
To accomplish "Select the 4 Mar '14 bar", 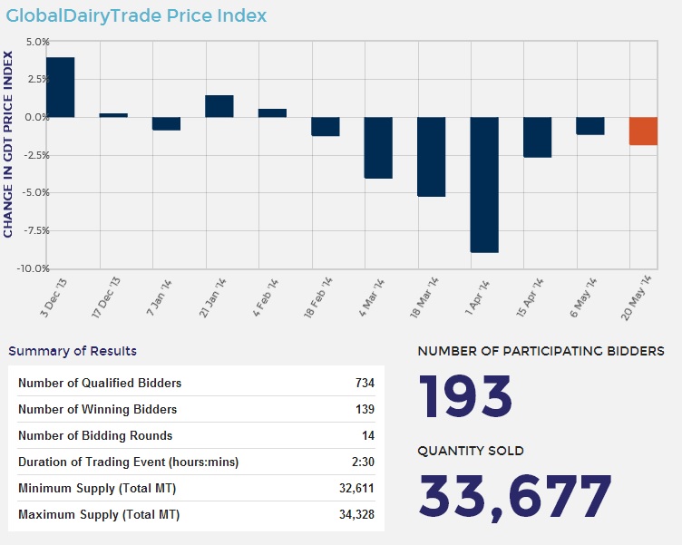I will (378, 147).
